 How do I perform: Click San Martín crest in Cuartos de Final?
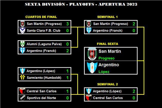[x=22, y=24]
